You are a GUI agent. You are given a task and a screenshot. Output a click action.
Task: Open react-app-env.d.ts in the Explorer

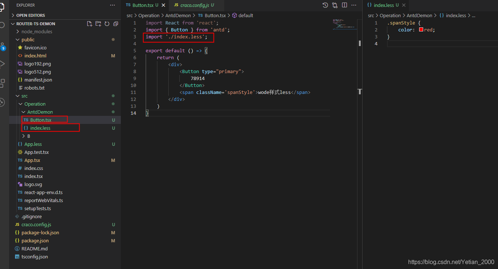point(43,193)
